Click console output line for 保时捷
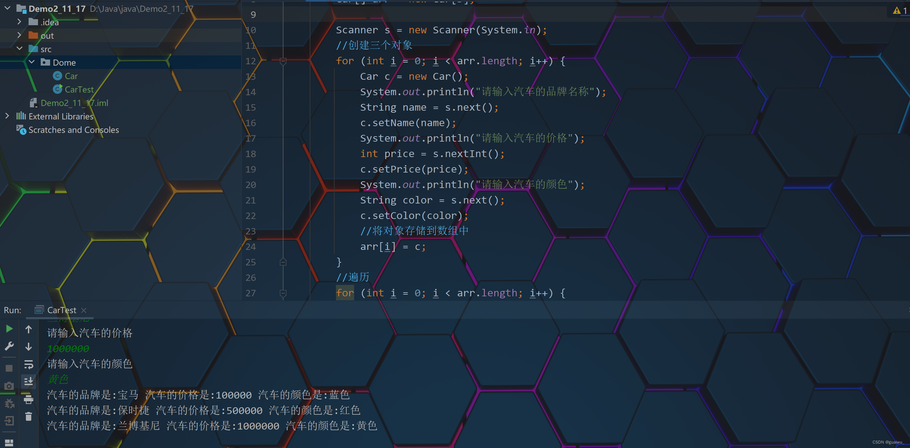This screenshot has width=910, height=448. [203, 410]
